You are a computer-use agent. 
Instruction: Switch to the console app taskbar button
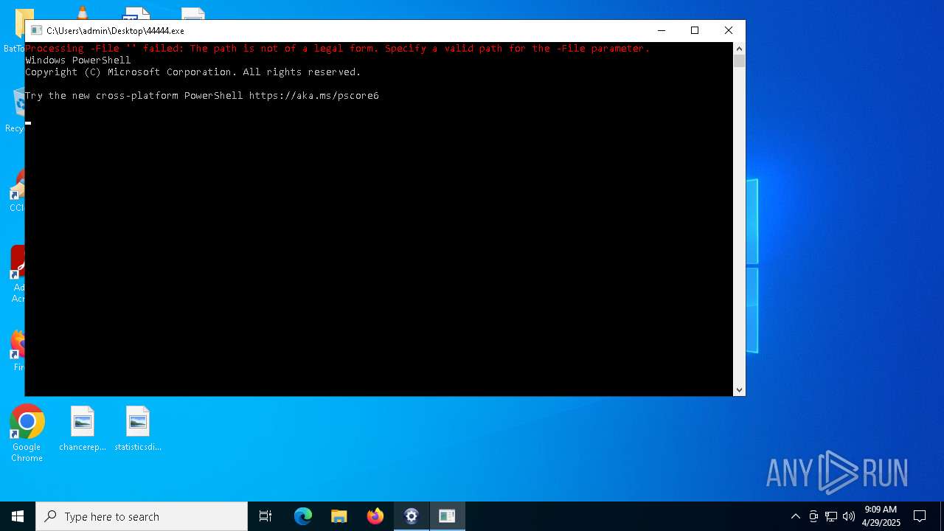click(x=447, y=516)
